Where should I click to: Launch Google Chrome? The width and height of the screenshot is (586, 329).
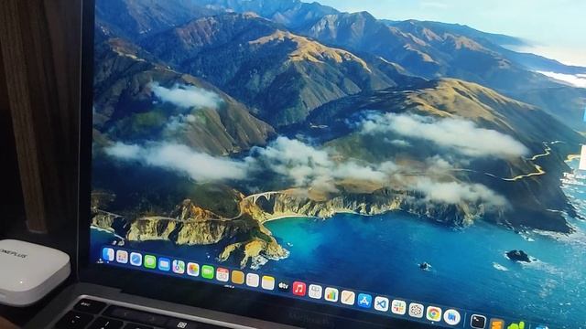pos(433,313)
